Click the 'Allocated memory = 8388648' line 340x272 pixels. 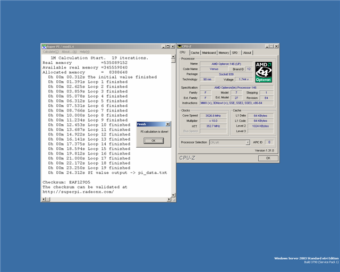point(85,72)
